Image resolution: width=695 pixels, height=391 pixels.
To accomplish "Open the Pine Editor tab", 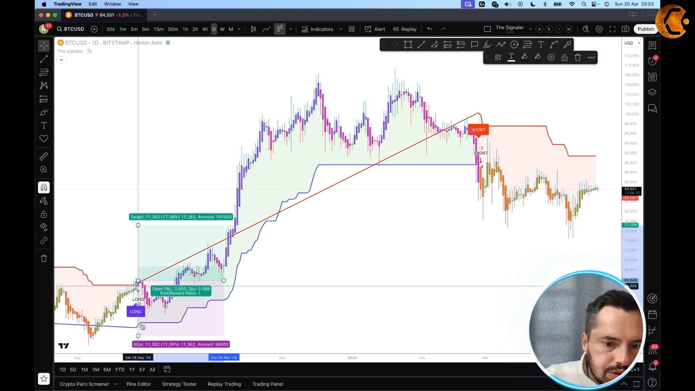I will (139, 384).
